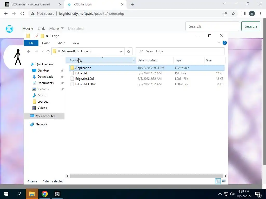Image resolution: width=266 pixels, height=199 pixels.
Task: Click the horizontal scrollbar in Explorer
Action: tap(146, 176)
